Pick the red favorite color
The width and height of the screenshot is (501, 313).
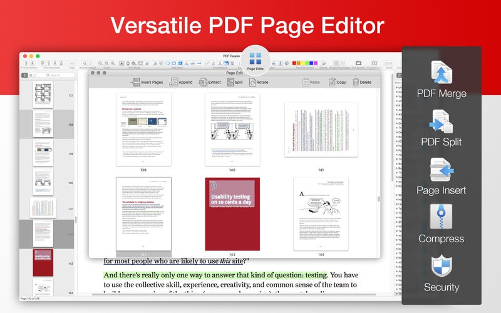pos(294,63)
